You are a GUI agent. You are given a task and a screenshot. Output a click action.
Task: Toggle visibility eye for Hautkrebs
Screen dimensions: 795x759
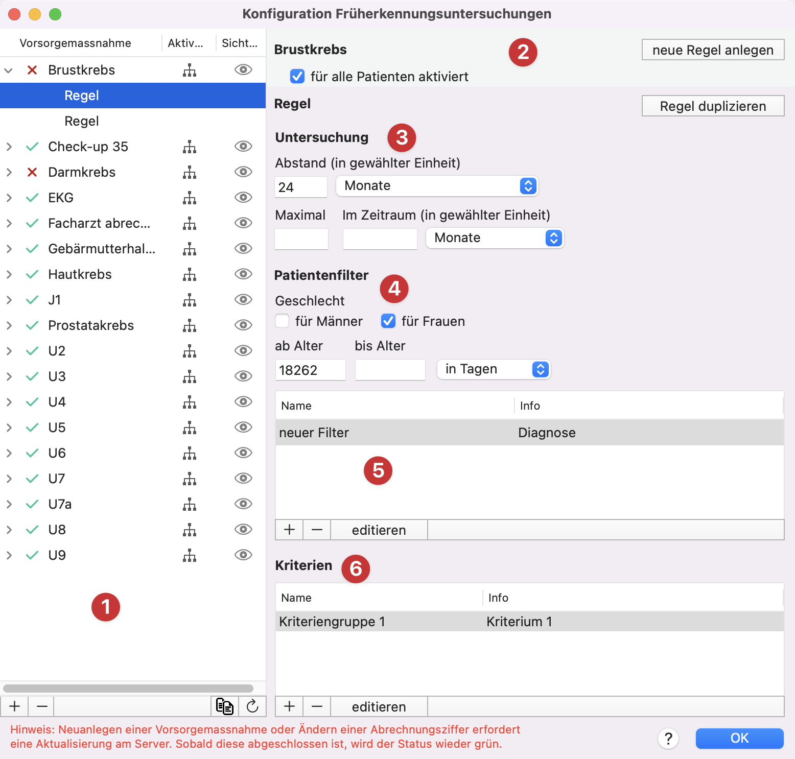[x=243, y=274]
